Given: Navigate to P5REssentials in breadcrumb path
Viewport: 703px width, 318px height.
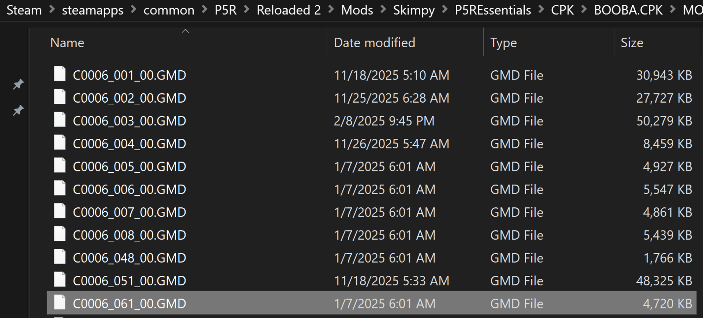Looking at the screenshot, I should [x=493, y=10].
